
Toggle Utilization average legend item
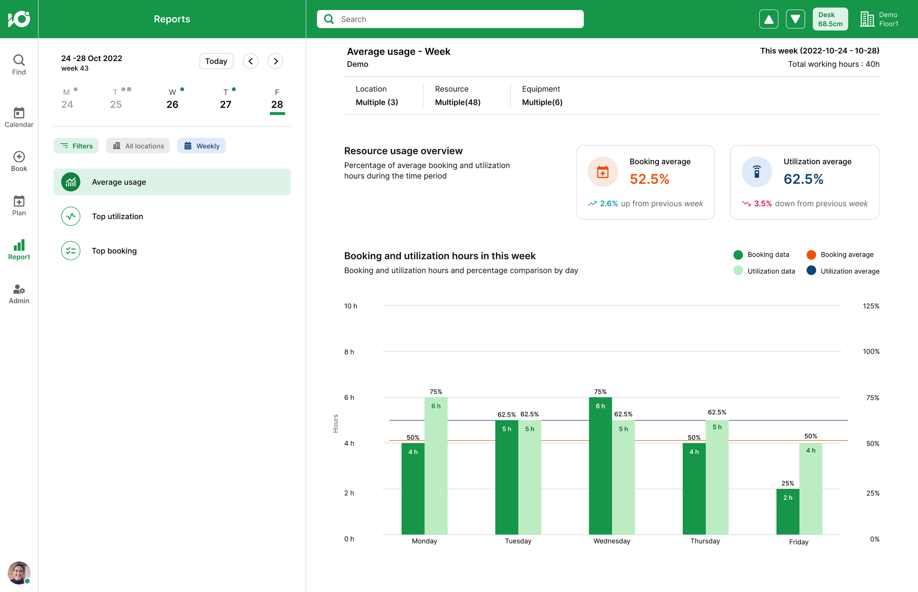tap(843, 271)
